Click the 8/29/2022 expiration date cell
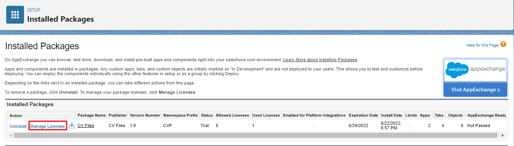The image size is (514, 146). (358, 125)
